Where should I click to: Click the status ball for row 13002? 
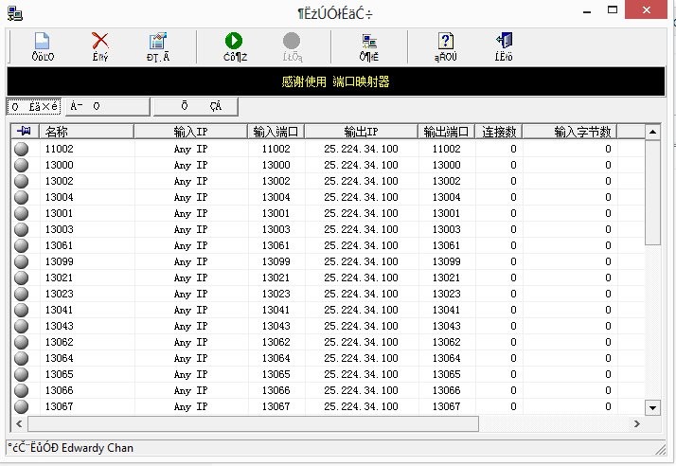(21, 181)
